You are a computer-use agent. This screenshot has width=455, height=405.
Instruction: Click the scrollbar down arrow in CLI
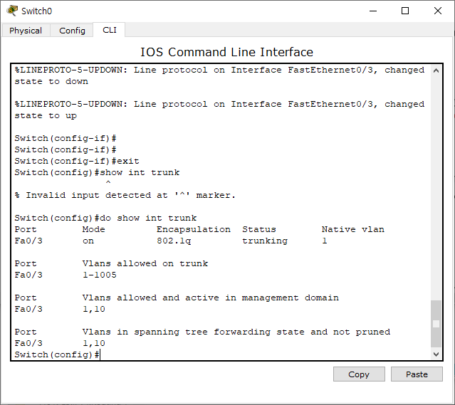[x=436, y=354]
